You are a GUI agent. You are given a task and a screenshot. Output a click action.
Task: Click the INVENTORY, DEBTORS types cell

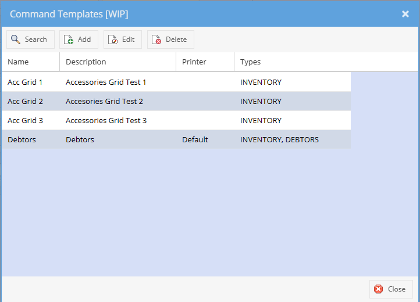[x=279, y=139]
